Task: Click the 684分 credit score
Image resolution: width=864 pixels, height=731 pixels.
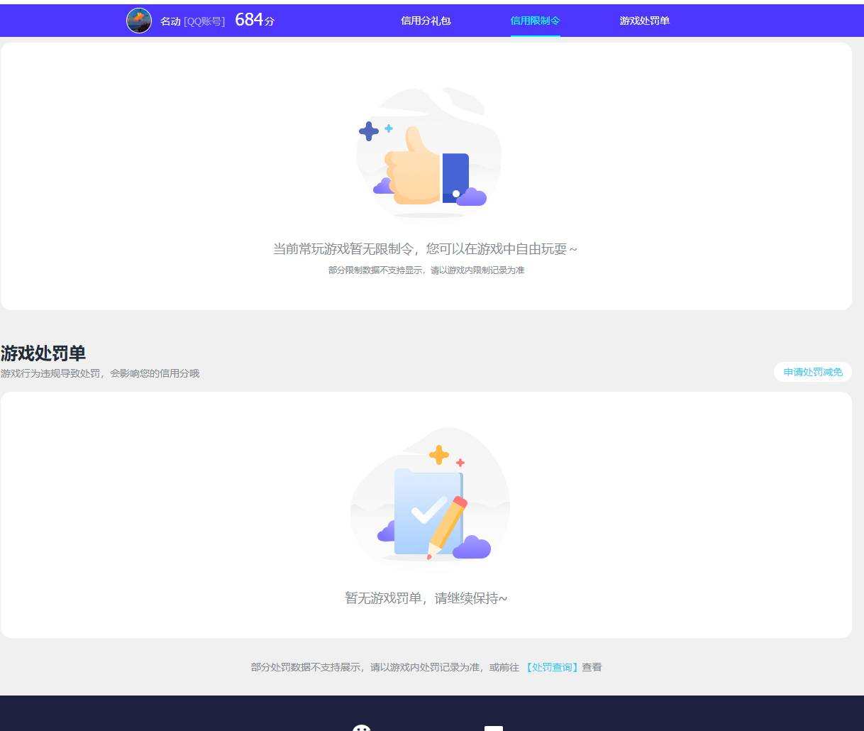Action: click(x=255, y=20)
